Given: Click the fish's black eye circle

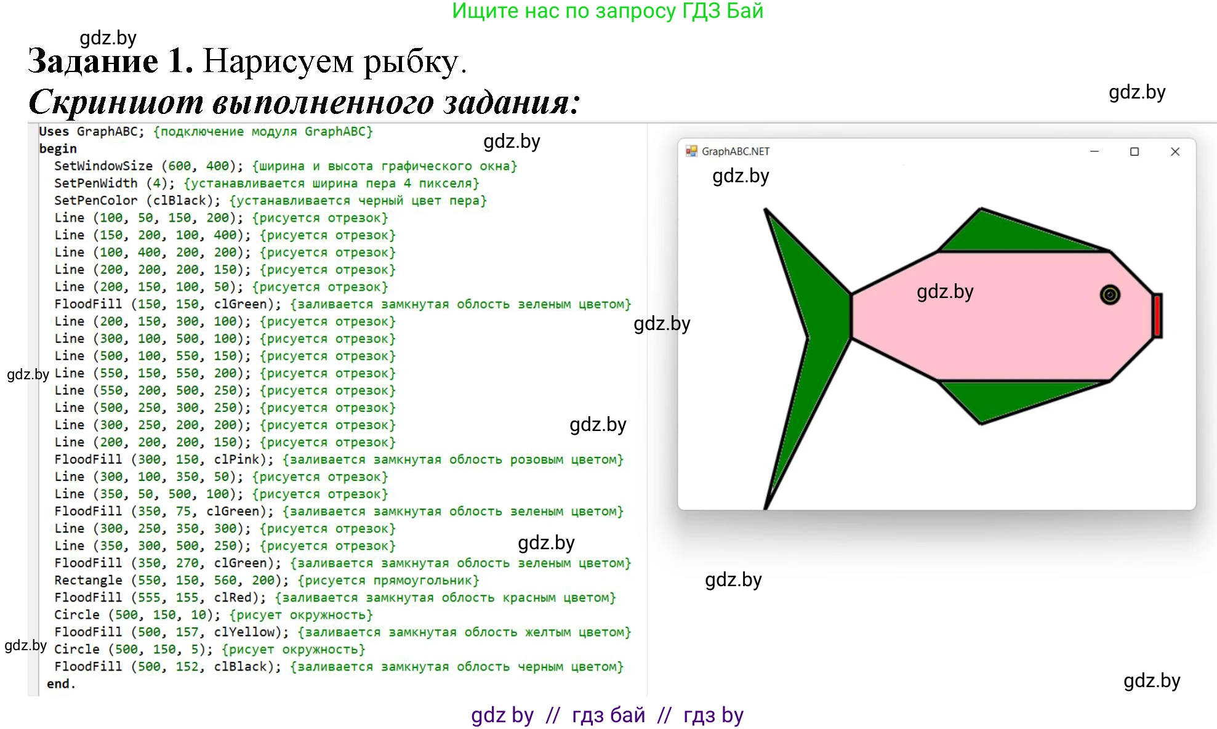Looking at the screenshot, I should 1109,295.
